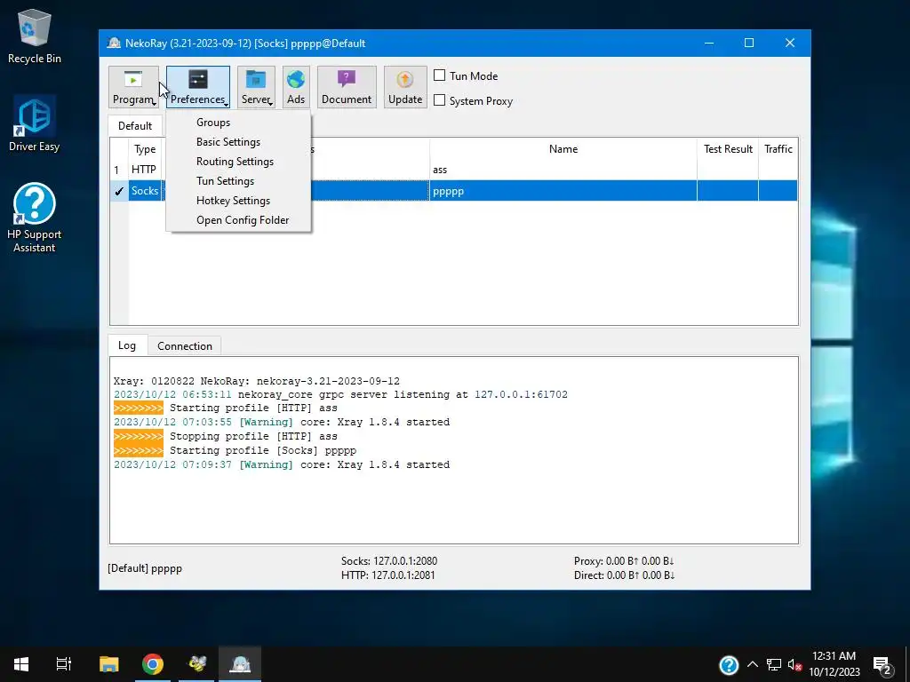Screen dimensions: 910x682
Task: Select the Log tab
Action: (126, 345)
